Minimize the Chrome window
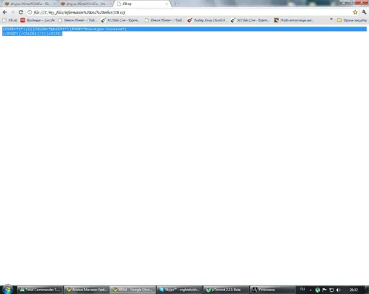 pyautogui.click(x=344, y=2)
